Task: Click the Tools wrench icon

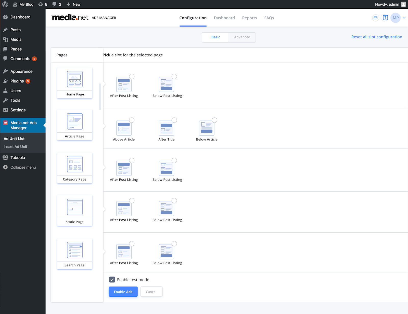Action: point(5,101)
